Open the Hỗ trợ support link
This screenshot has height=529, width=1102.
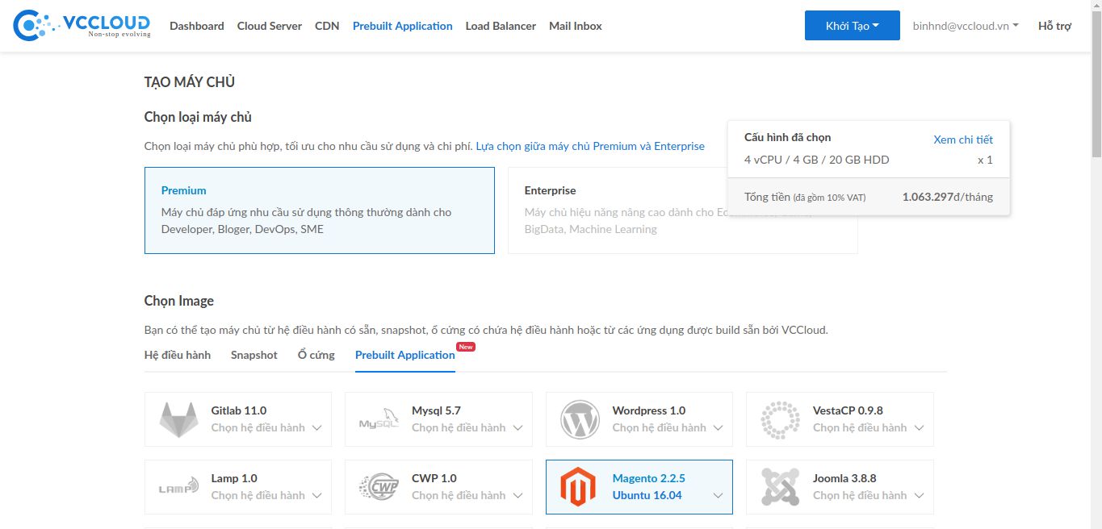(x=1055, y=26)
